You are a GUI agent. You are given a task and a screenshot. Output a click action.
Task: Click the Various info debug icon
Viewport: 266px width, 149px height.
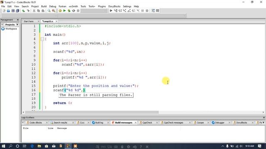coord(158,11)
